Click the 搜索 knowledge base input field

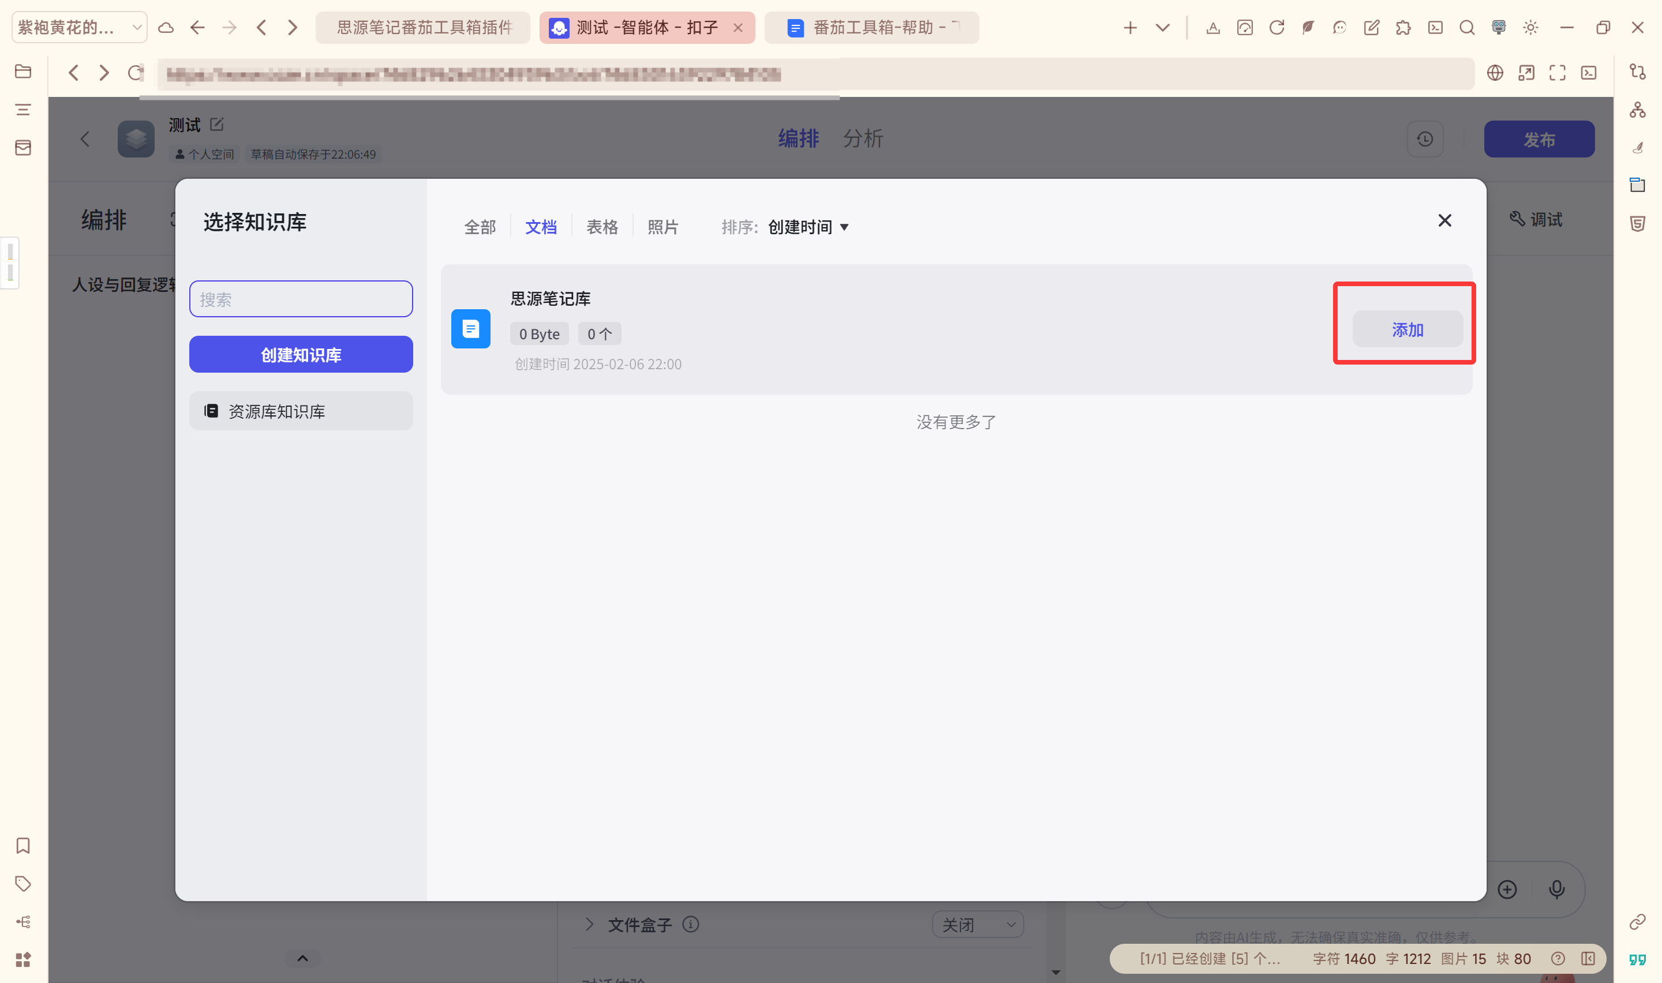301,299
